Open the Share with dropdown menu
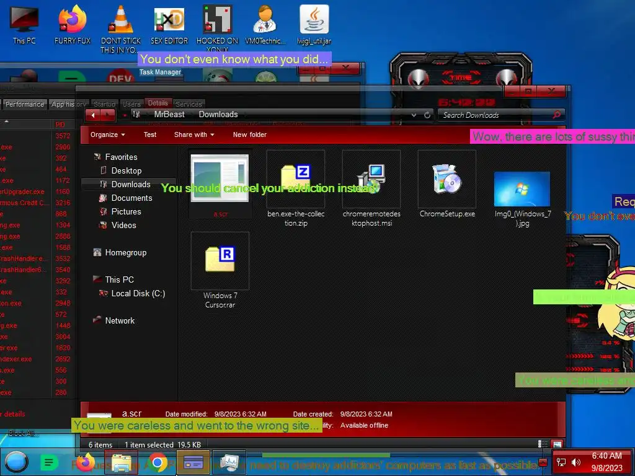This screenshot has height=476, width=635. 194,134
